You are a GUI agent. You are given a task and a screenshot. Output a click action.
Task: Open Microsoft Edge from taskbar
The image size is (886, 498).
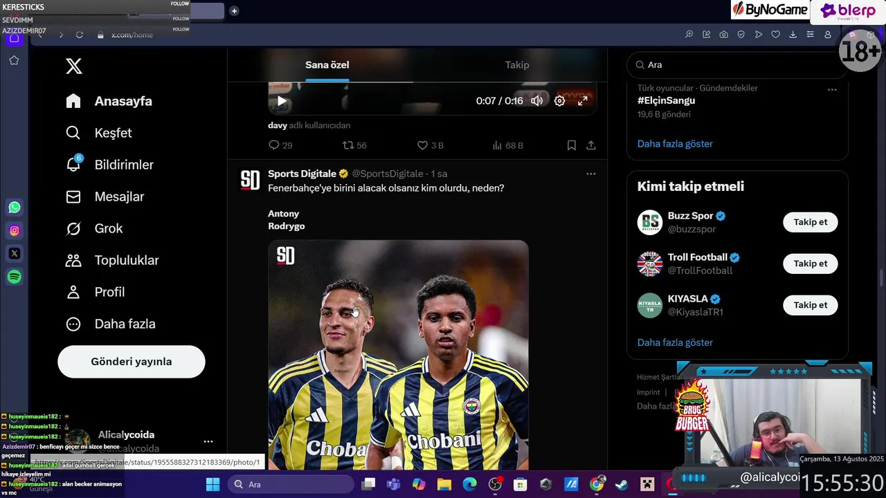(x=469, y=484)
